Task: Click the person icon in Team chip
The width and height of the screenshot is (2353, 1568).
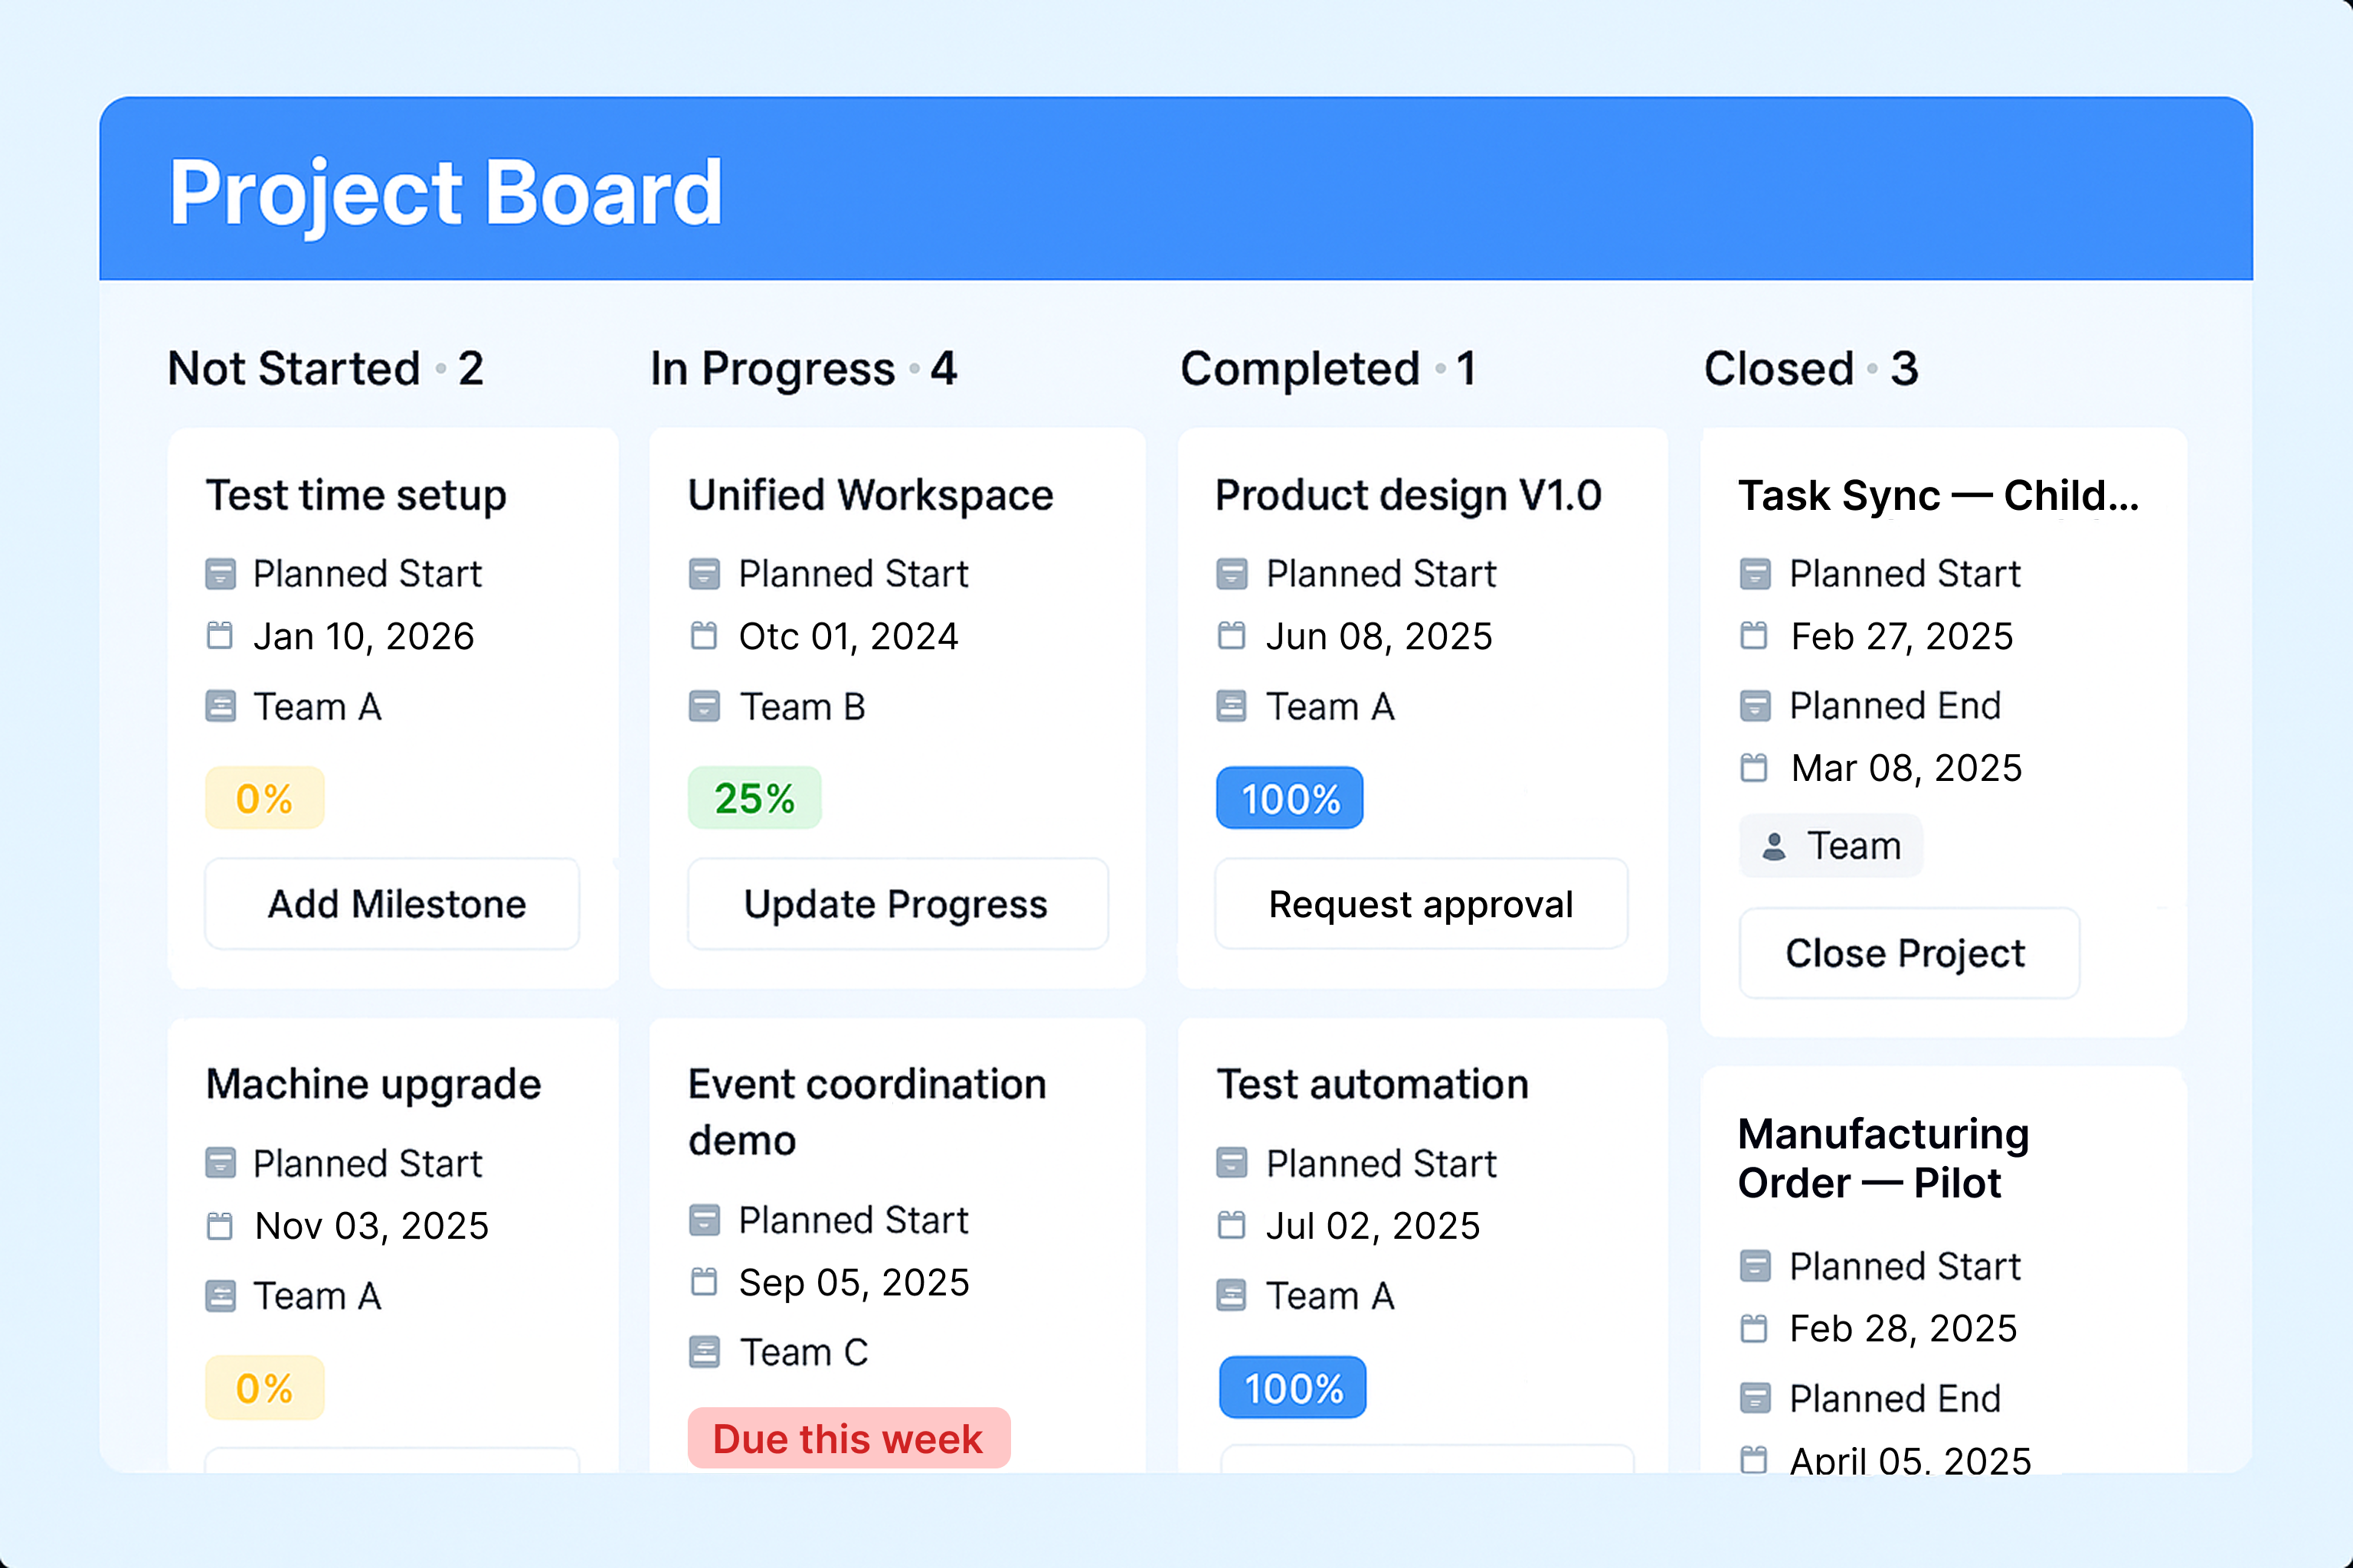Action: click(1774, 847)
